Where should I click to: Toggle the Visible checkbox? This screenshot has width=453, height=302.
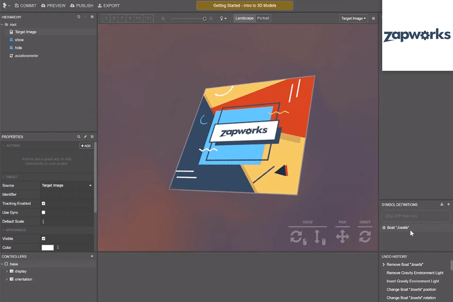pos(43,239)
